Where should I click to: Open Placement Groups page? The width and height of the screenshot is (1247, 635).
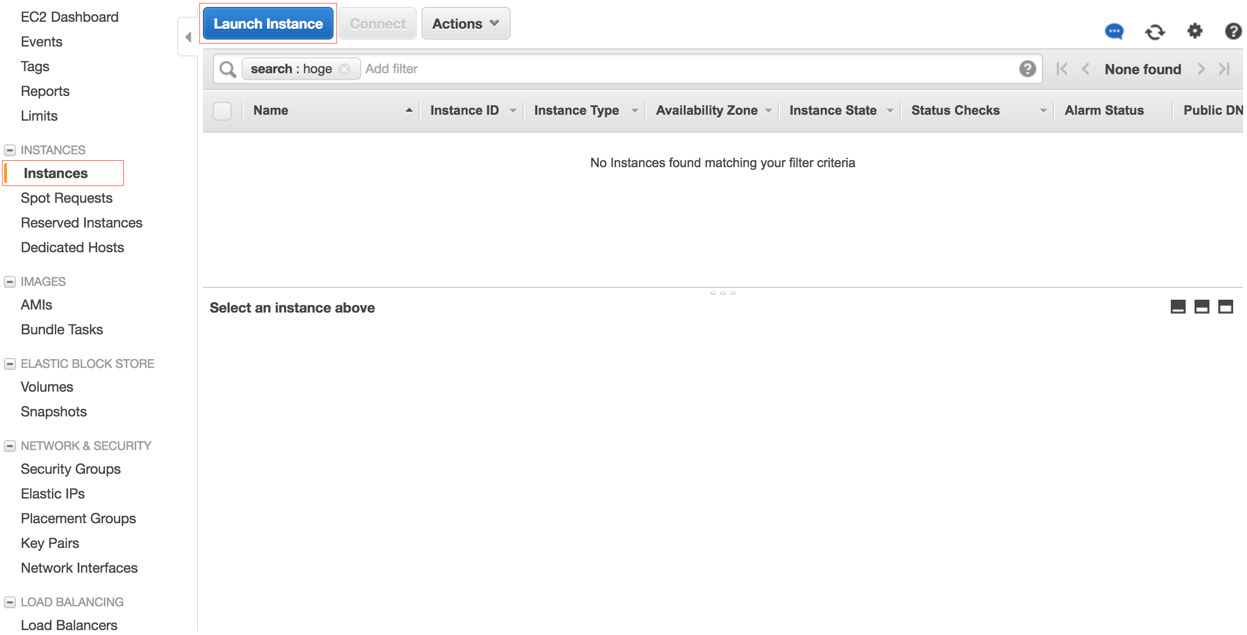79,519
